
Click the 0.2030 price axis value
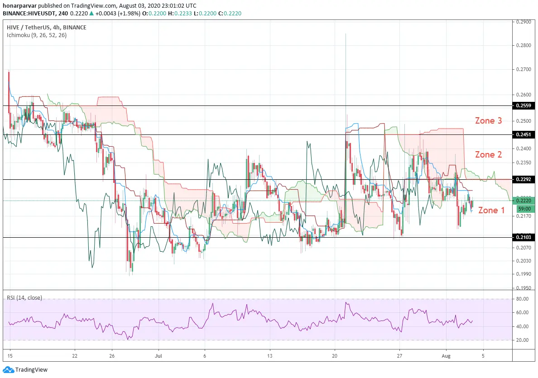click(524, 261)
